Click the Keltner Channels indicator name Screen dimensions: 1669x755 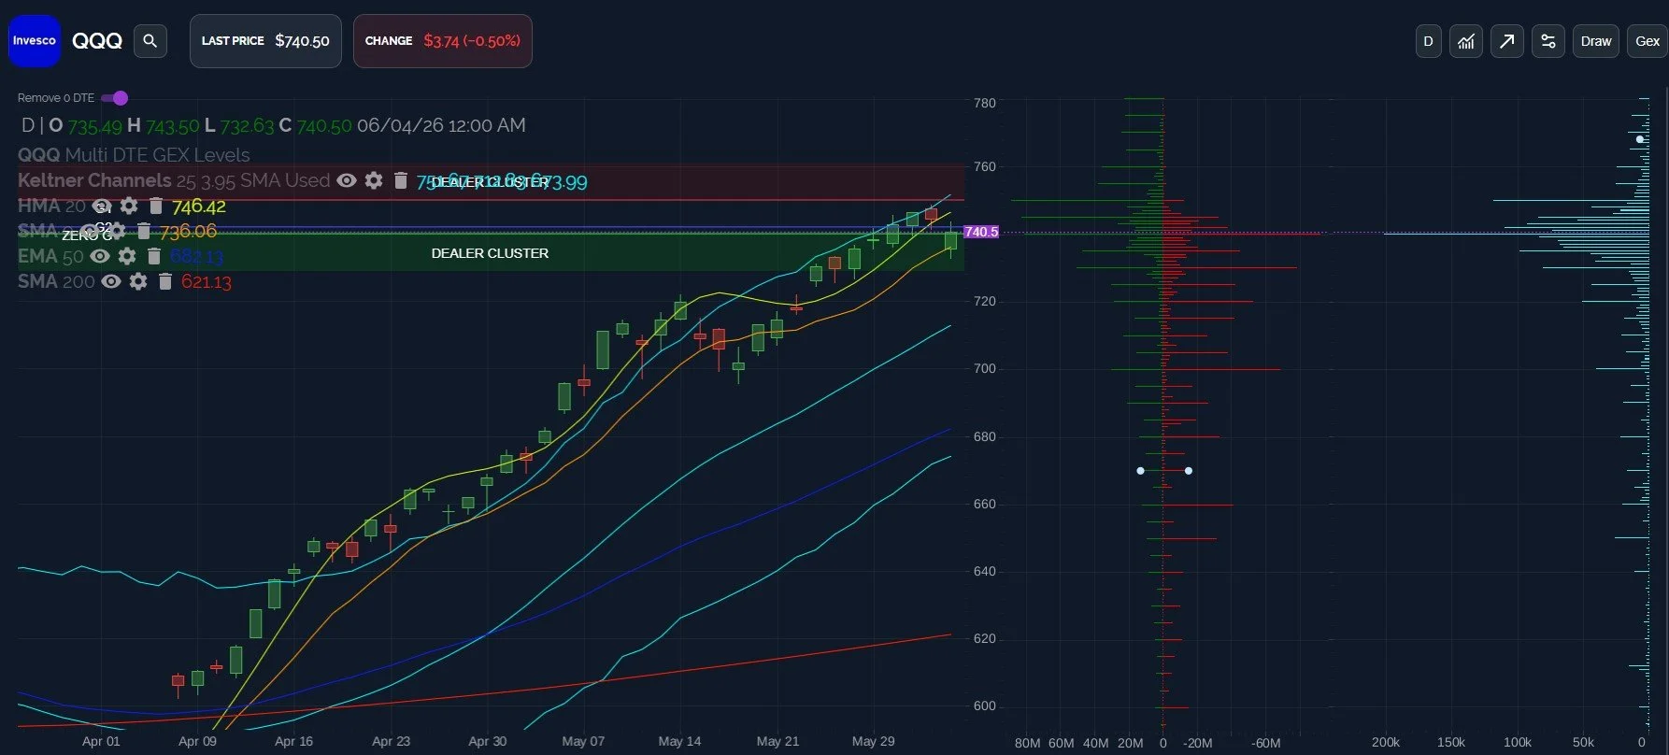tap(94, 180)
